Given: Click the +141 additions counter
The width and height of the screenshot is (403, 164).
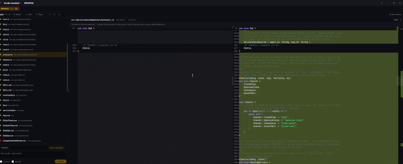Looking at the screenshot, I should (396, 20).
